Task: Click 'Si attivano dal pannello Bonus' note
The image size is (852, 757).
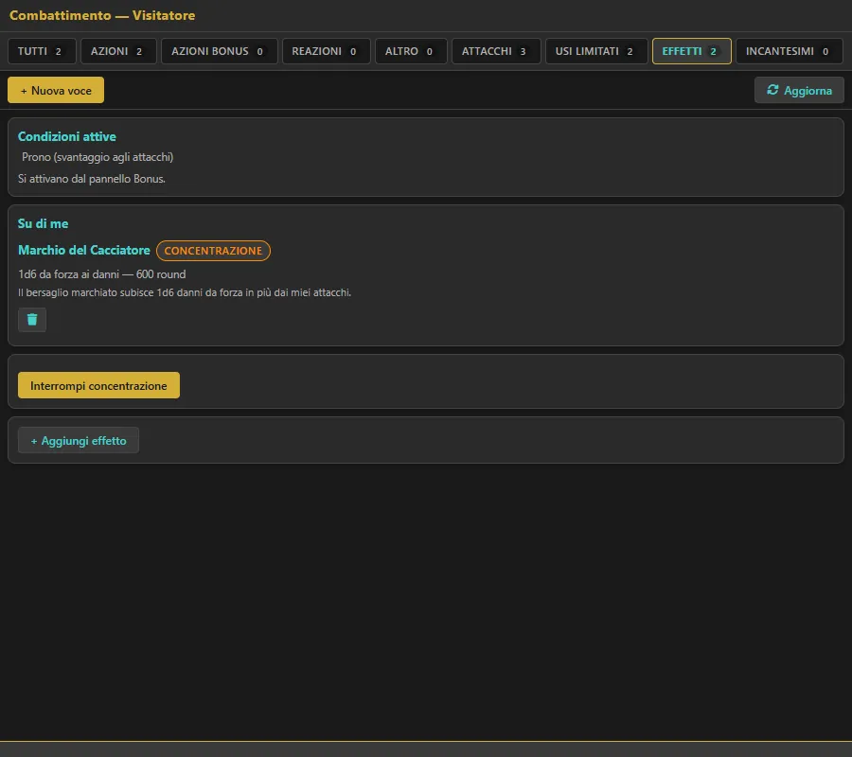Action: tap(92, 179)
